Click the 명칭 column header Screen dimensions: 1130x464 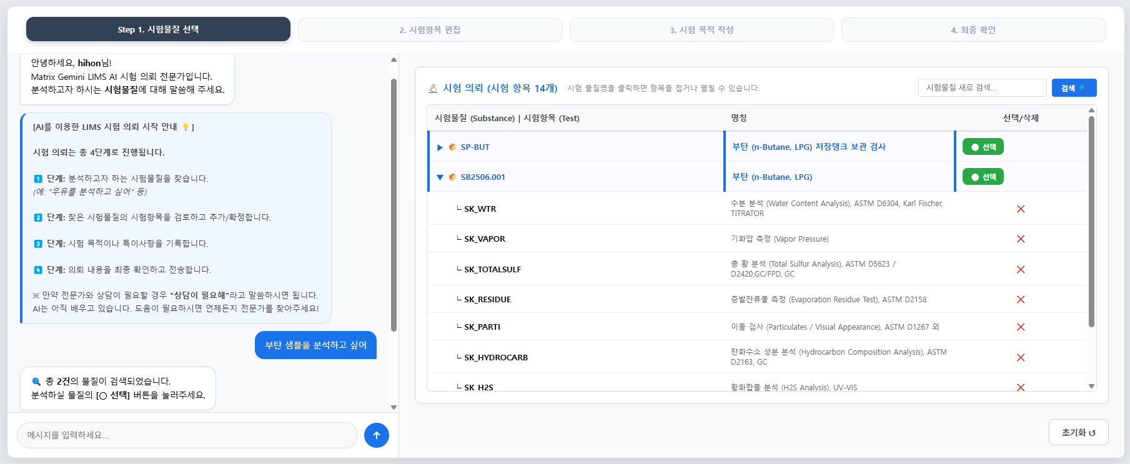(739, 118)
